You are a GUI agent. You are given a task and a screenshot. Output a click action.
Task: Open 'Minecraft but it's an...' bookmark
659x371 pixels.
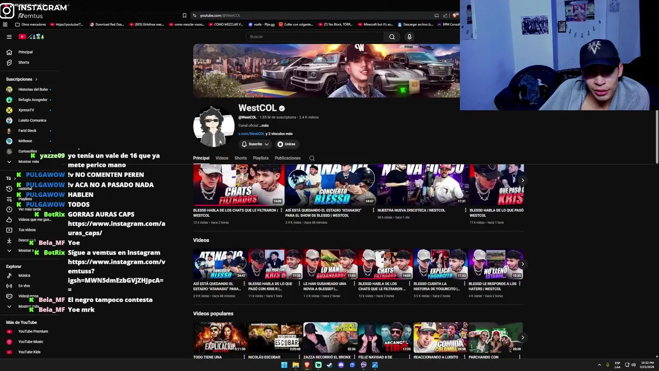coord(375,24)
